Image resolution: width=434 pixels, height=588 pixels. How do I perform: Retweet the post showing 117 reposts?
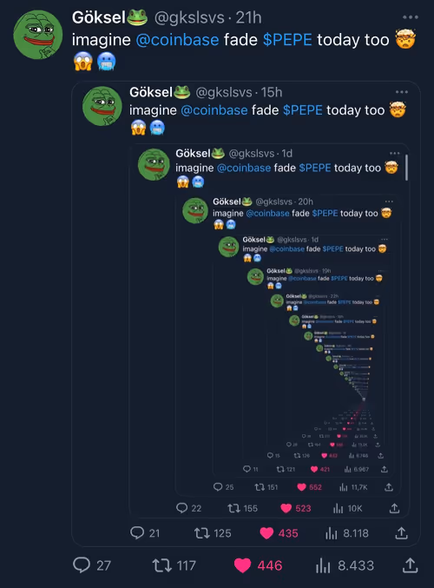[x=162, y=565]
